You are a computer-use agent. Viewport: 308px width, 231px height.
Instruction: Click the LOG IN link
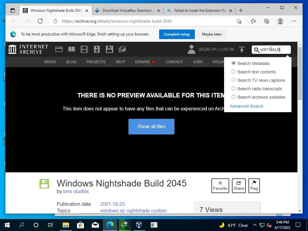pos(227,49)
